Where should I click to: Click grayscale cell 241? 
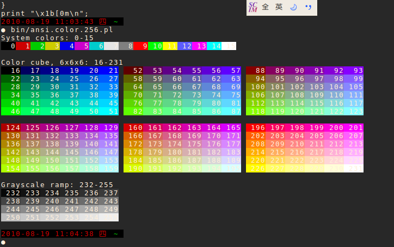click(x=70, y=201)
